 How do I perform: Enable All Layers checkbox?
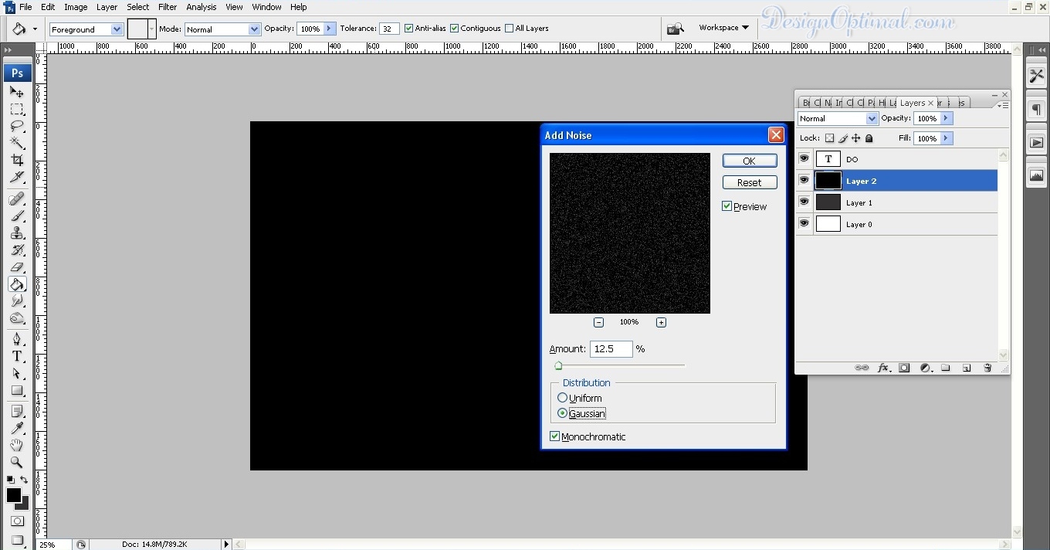(510, 29)
